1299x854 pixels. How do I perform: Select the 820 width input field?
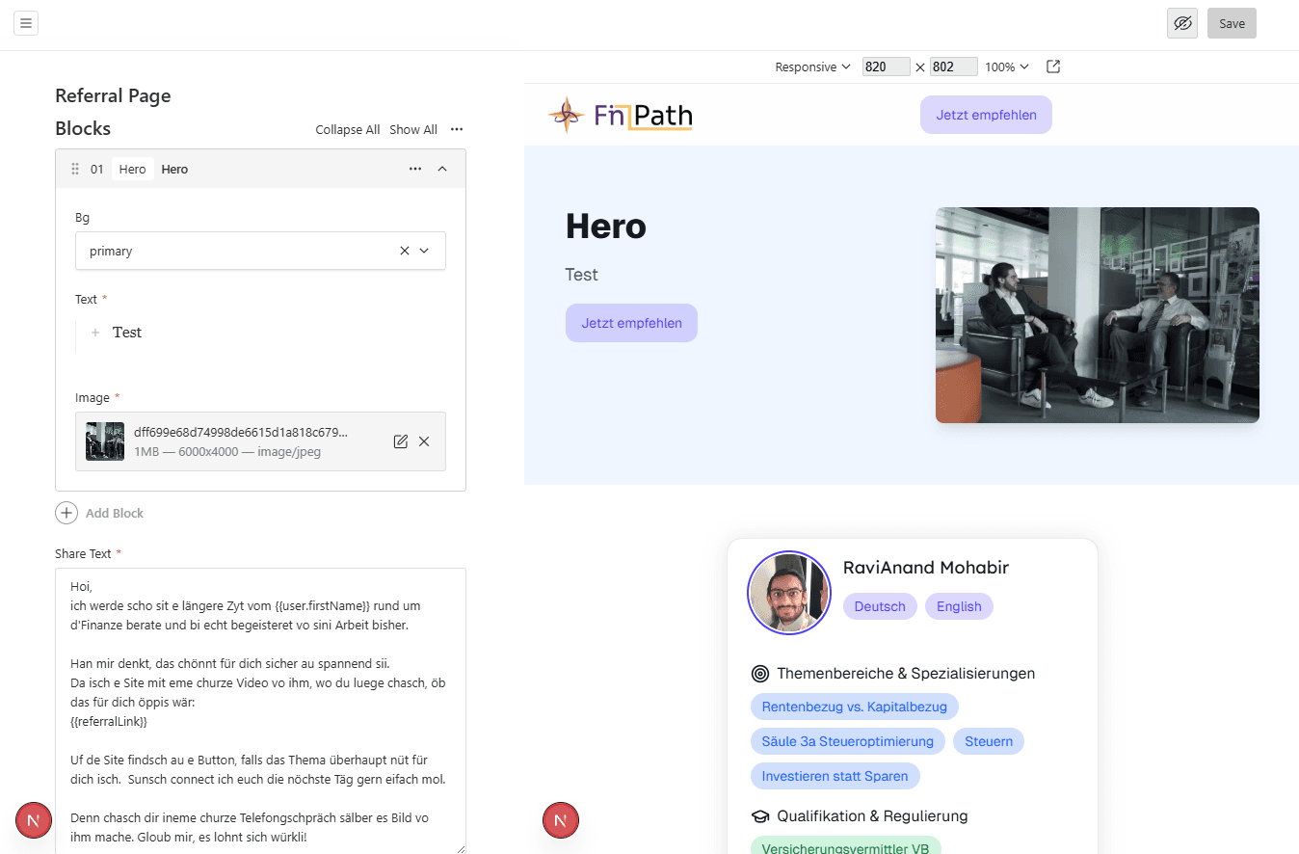tap(886, 67)
